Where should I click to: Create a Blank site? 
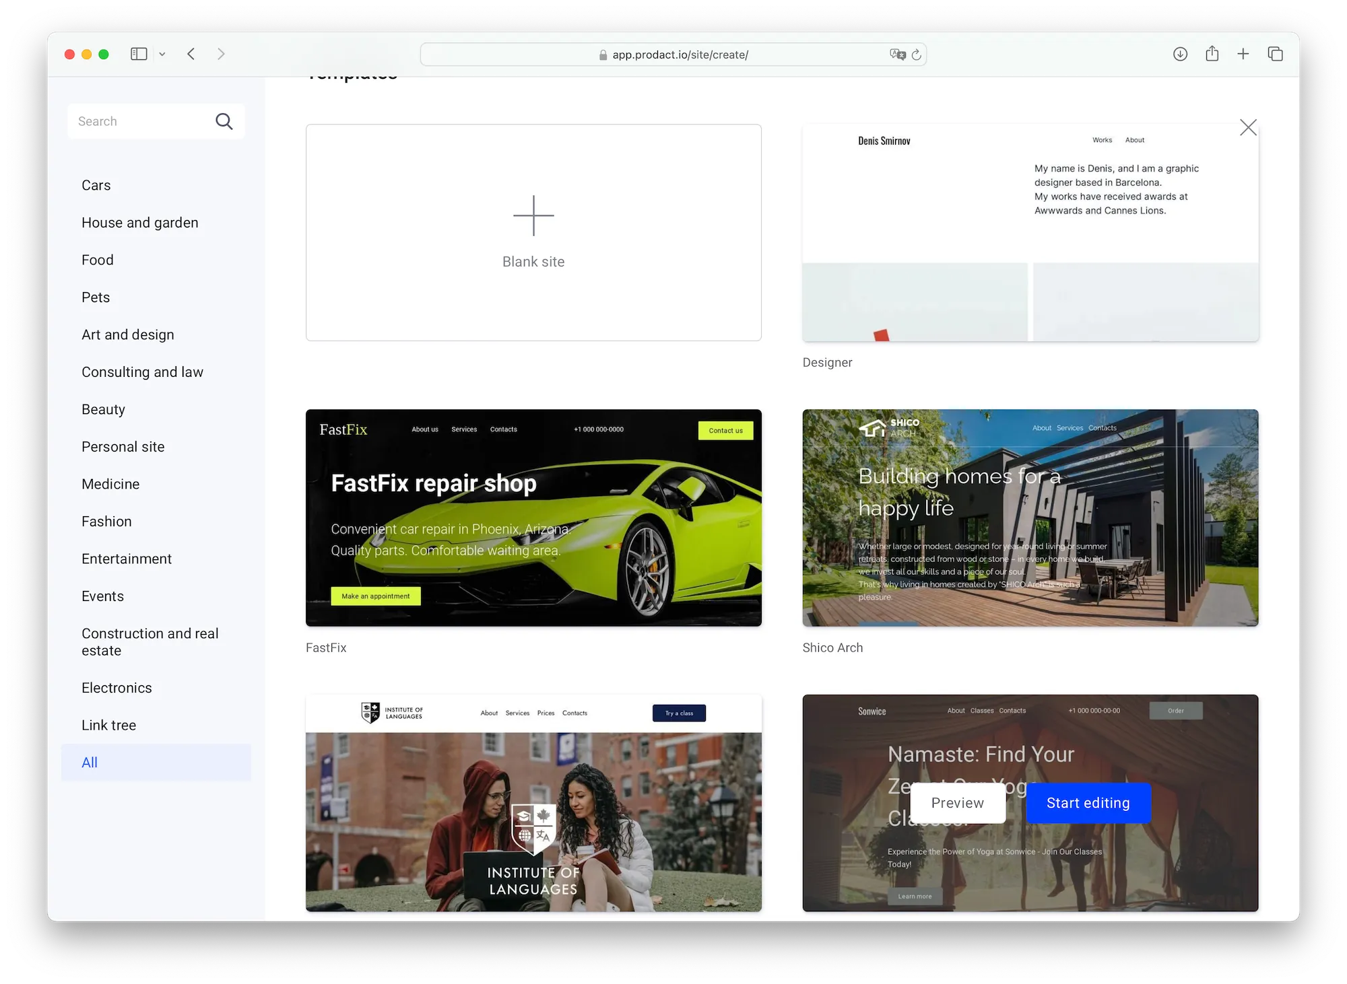coord(533,232)
